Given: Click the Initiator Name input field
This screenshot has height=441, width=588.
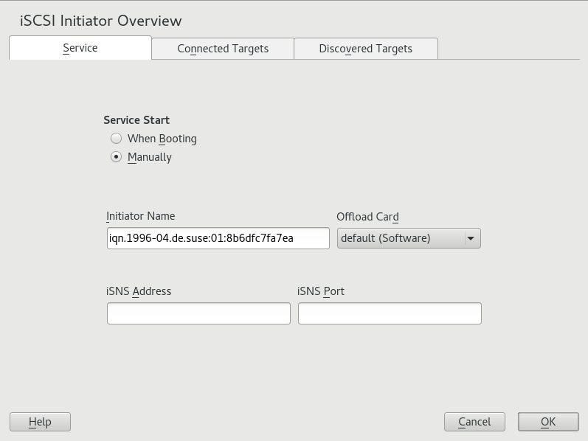Looking at the screenshot, I should click(218, 238).
